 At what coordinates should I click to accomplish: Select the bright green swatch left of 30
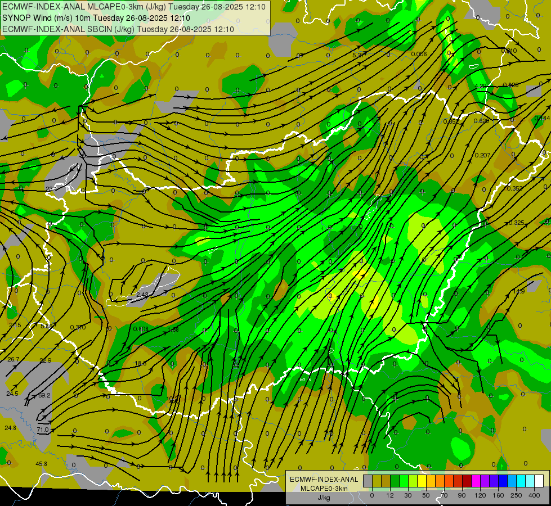pos(404,481)
